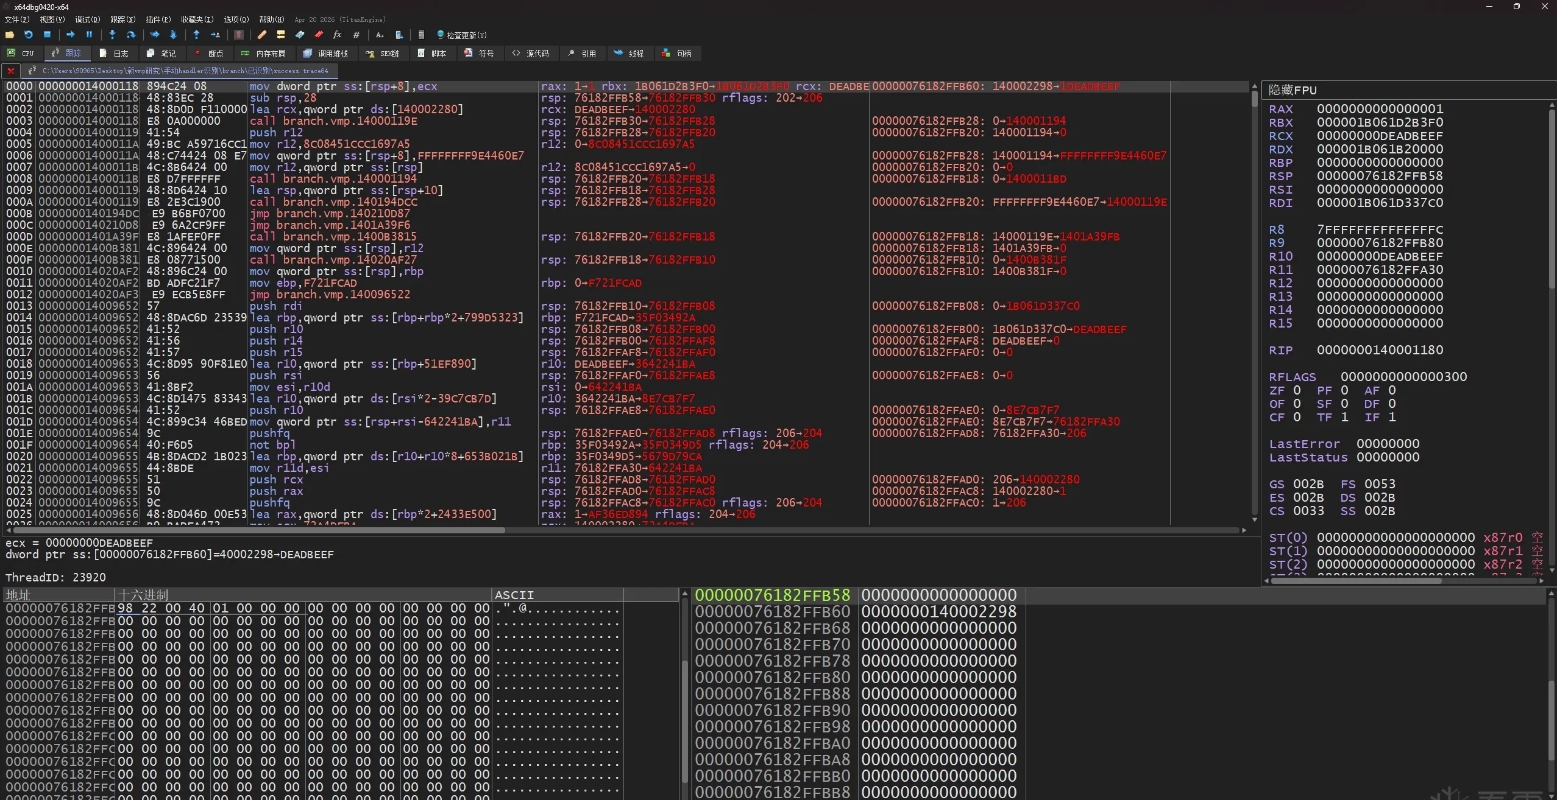Click the Execute Till Return icon

(x=196, y=35)
